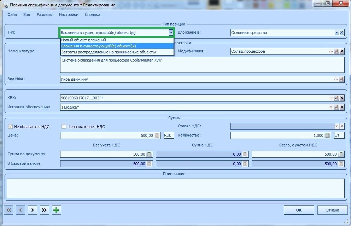Choose Новый объект вложений from the list

(117, 40)
